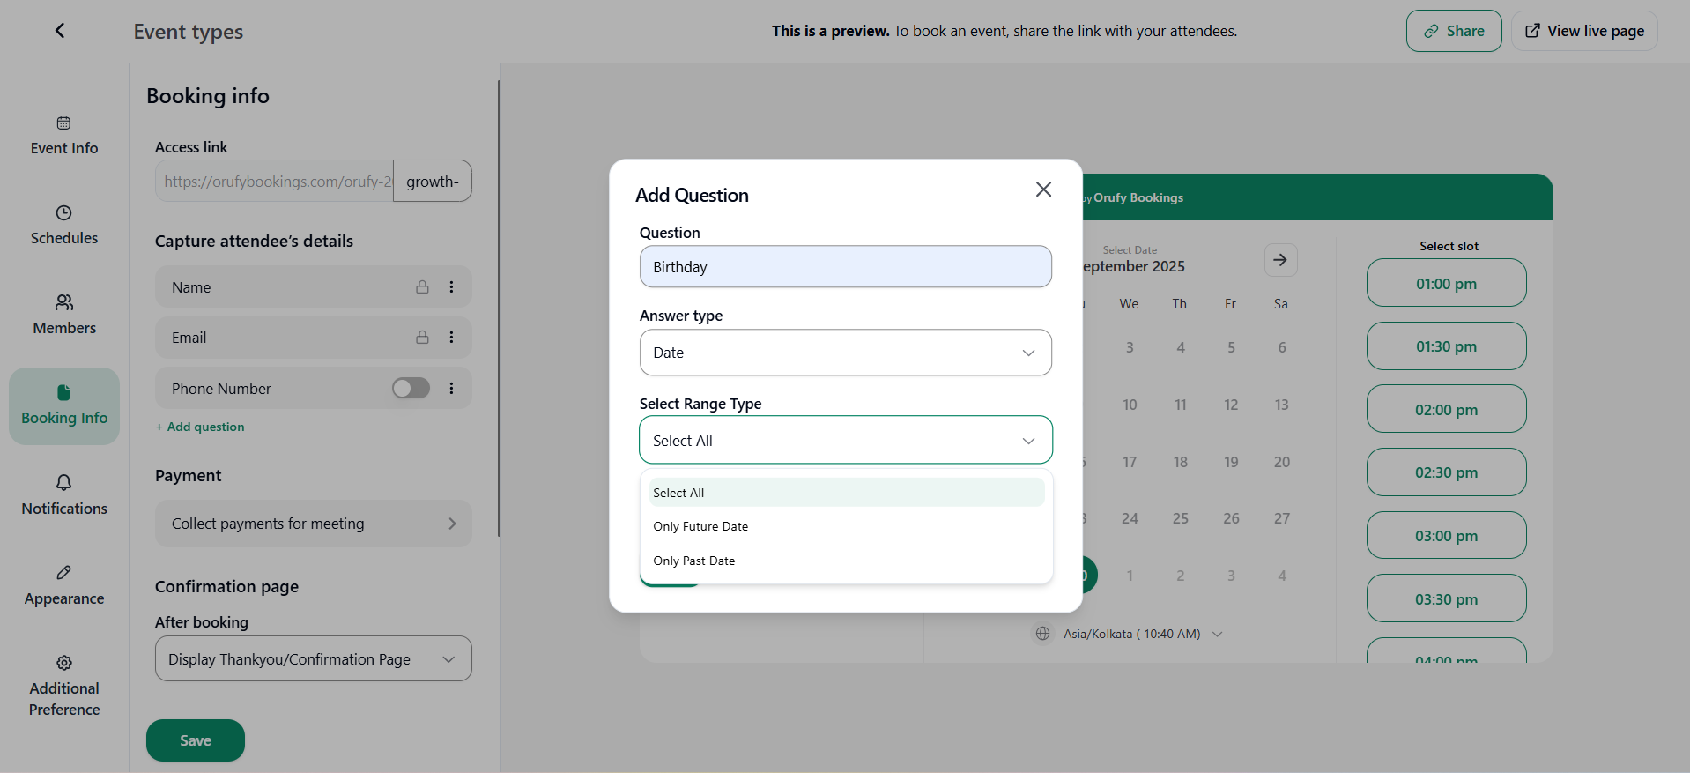Open After booking confirmation page dropdown

(x=313, y=659)
